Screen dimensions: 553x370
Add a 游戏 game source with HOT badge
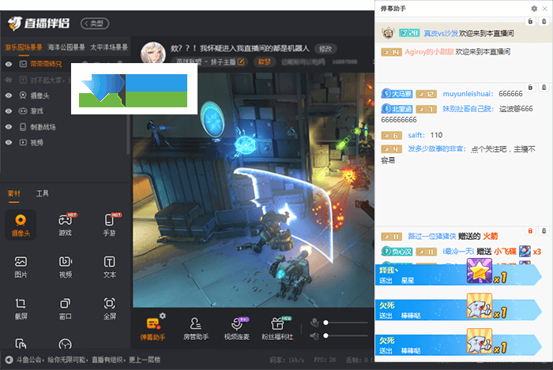66,226
